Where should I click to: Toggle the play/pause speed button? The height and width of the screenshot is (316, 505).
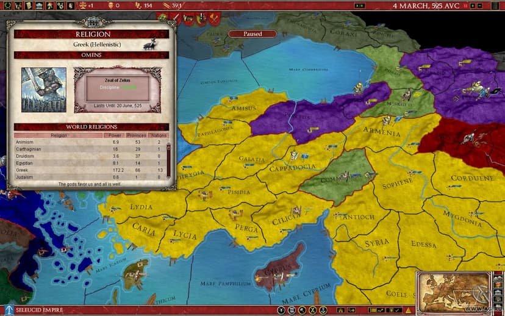pos(359,5)
